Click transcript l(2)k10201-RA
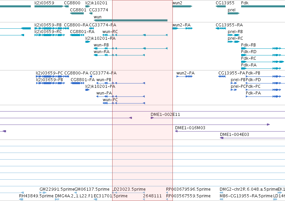 (x=100, y=38)
